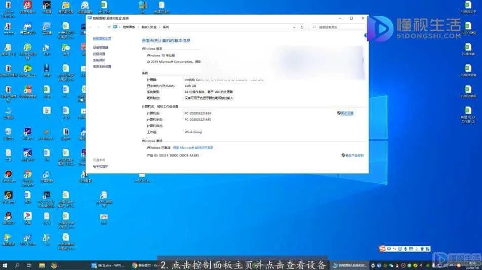Select 控制面板 in the breadcrumb path

click(x=129, y=27)
